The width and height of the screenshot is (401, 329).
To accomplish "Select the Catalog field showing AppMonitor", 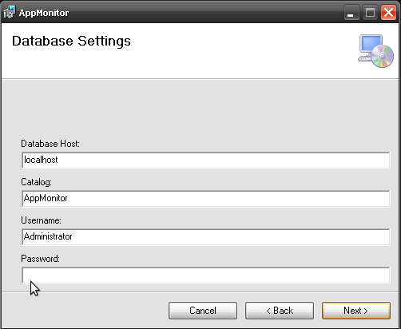I will pos(206,199).
